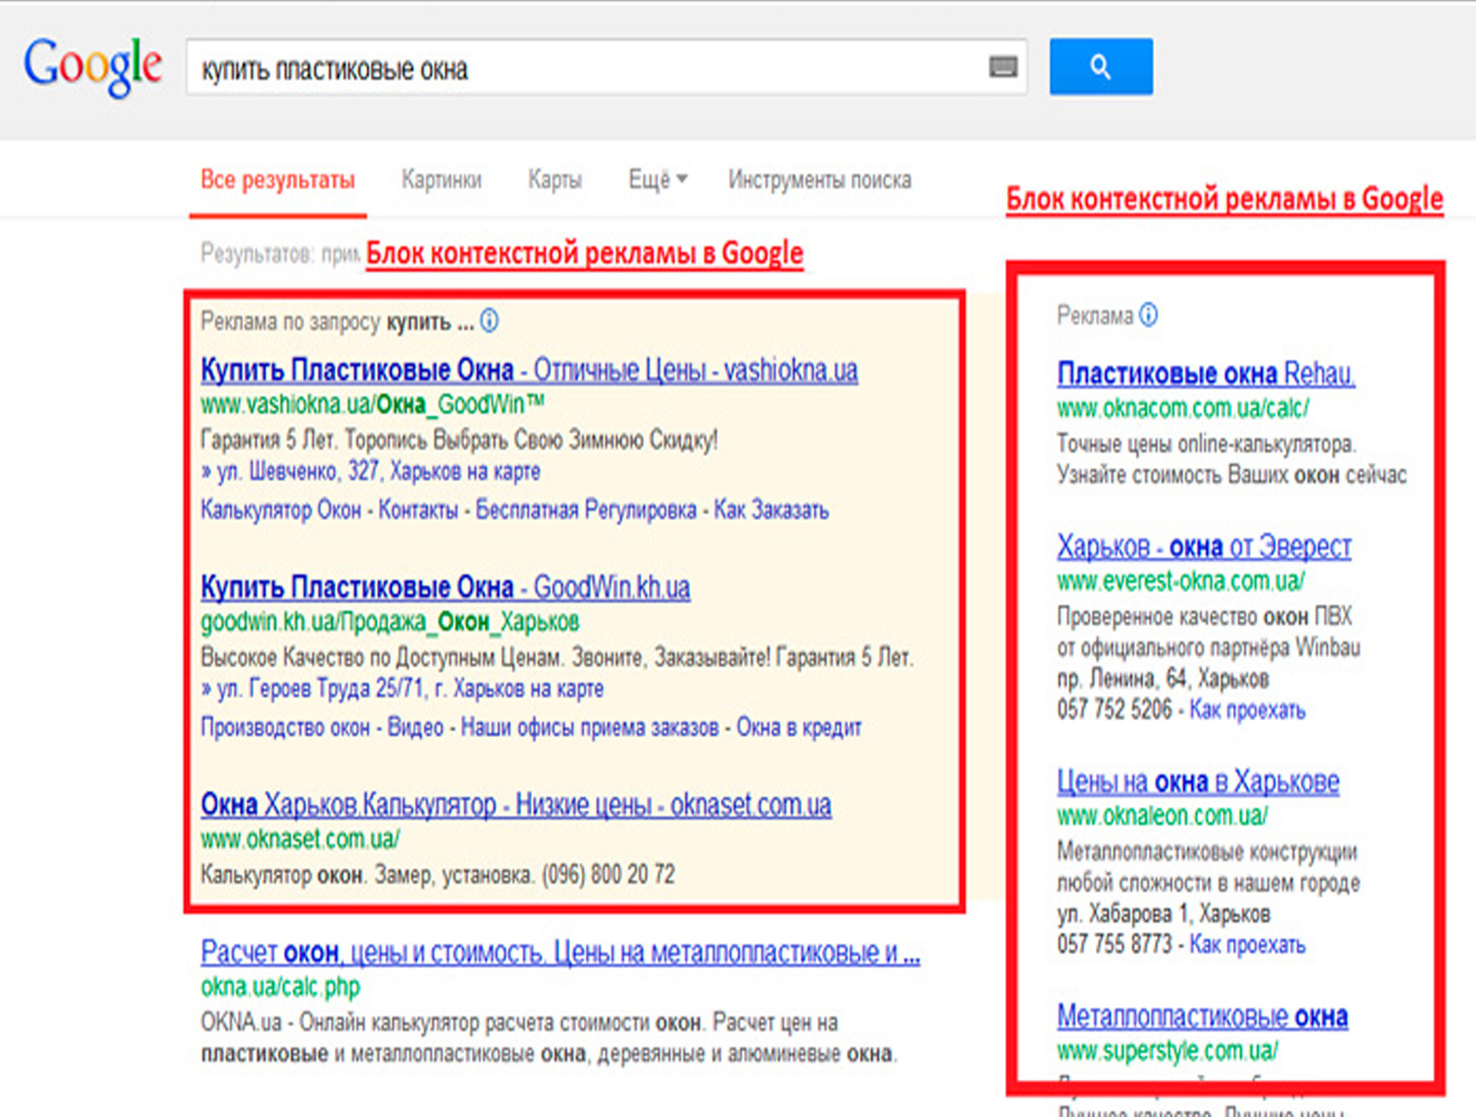Click info icon beside 'Реклама по запросу купить'
This screenshot has width=1476, height=1117.
[x=490, y=321]
